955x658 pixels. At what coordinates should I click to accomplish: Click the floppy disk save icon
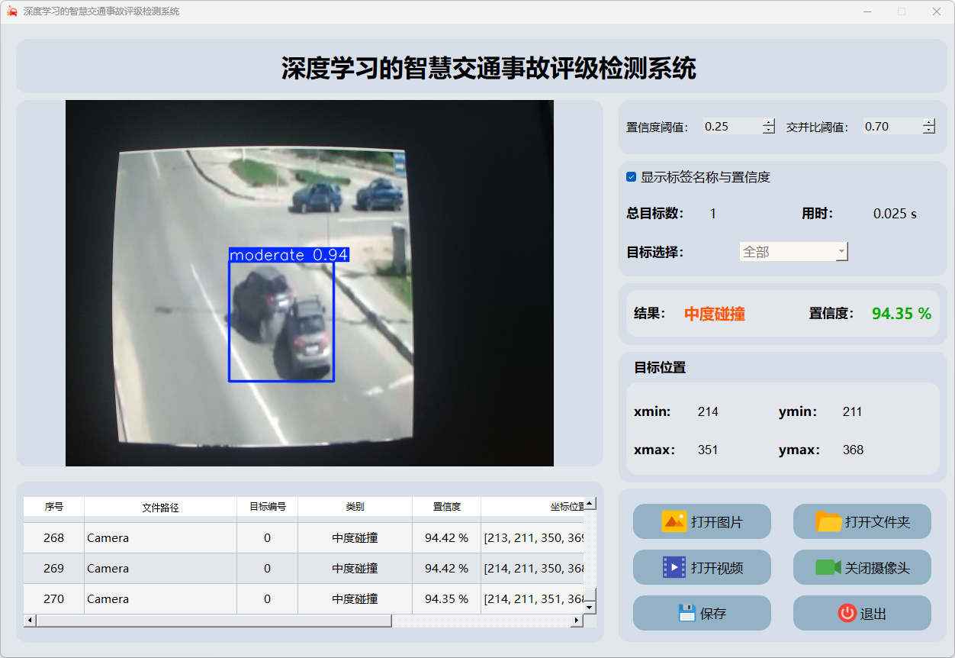click(687, 613)
